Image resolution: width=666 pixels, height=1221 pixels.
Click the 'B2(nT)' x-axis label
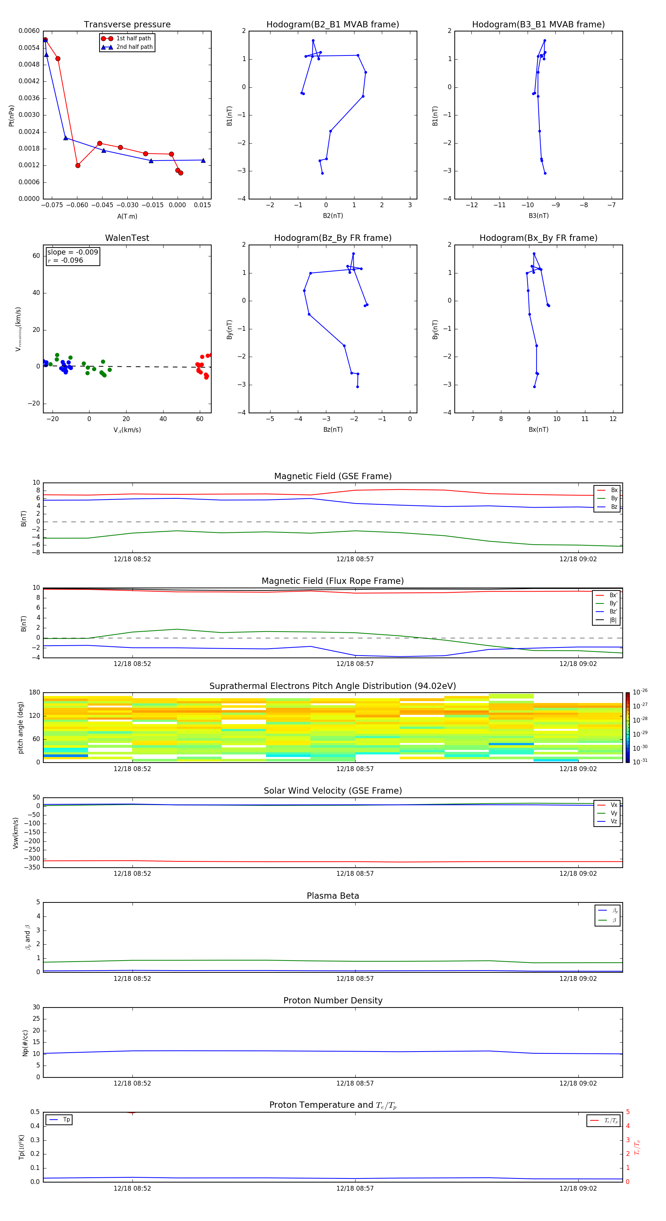333,216
